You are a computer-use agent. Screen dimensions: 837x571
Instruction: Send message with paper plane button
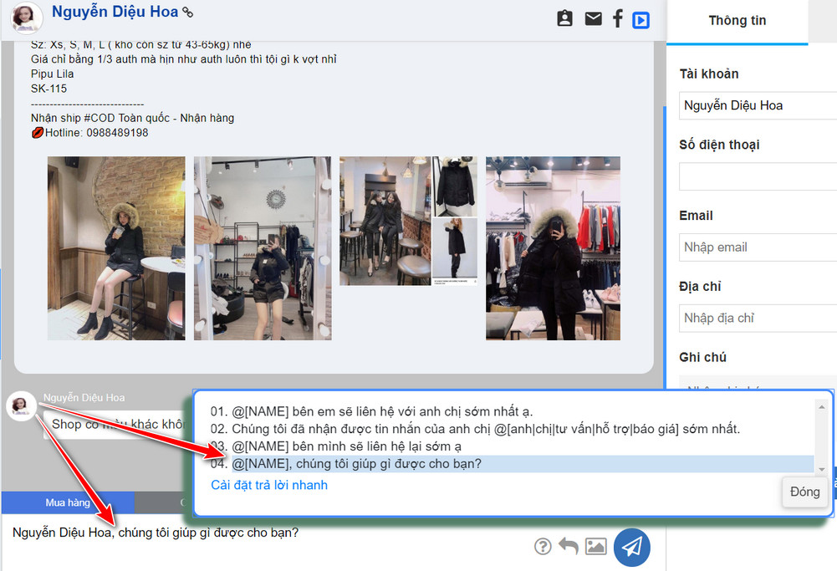(632, 547)
